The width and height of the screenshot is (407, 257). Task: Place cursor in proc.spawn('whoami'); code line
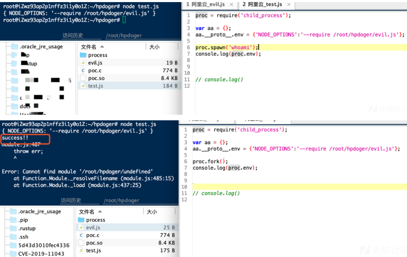tap(227, 47)
